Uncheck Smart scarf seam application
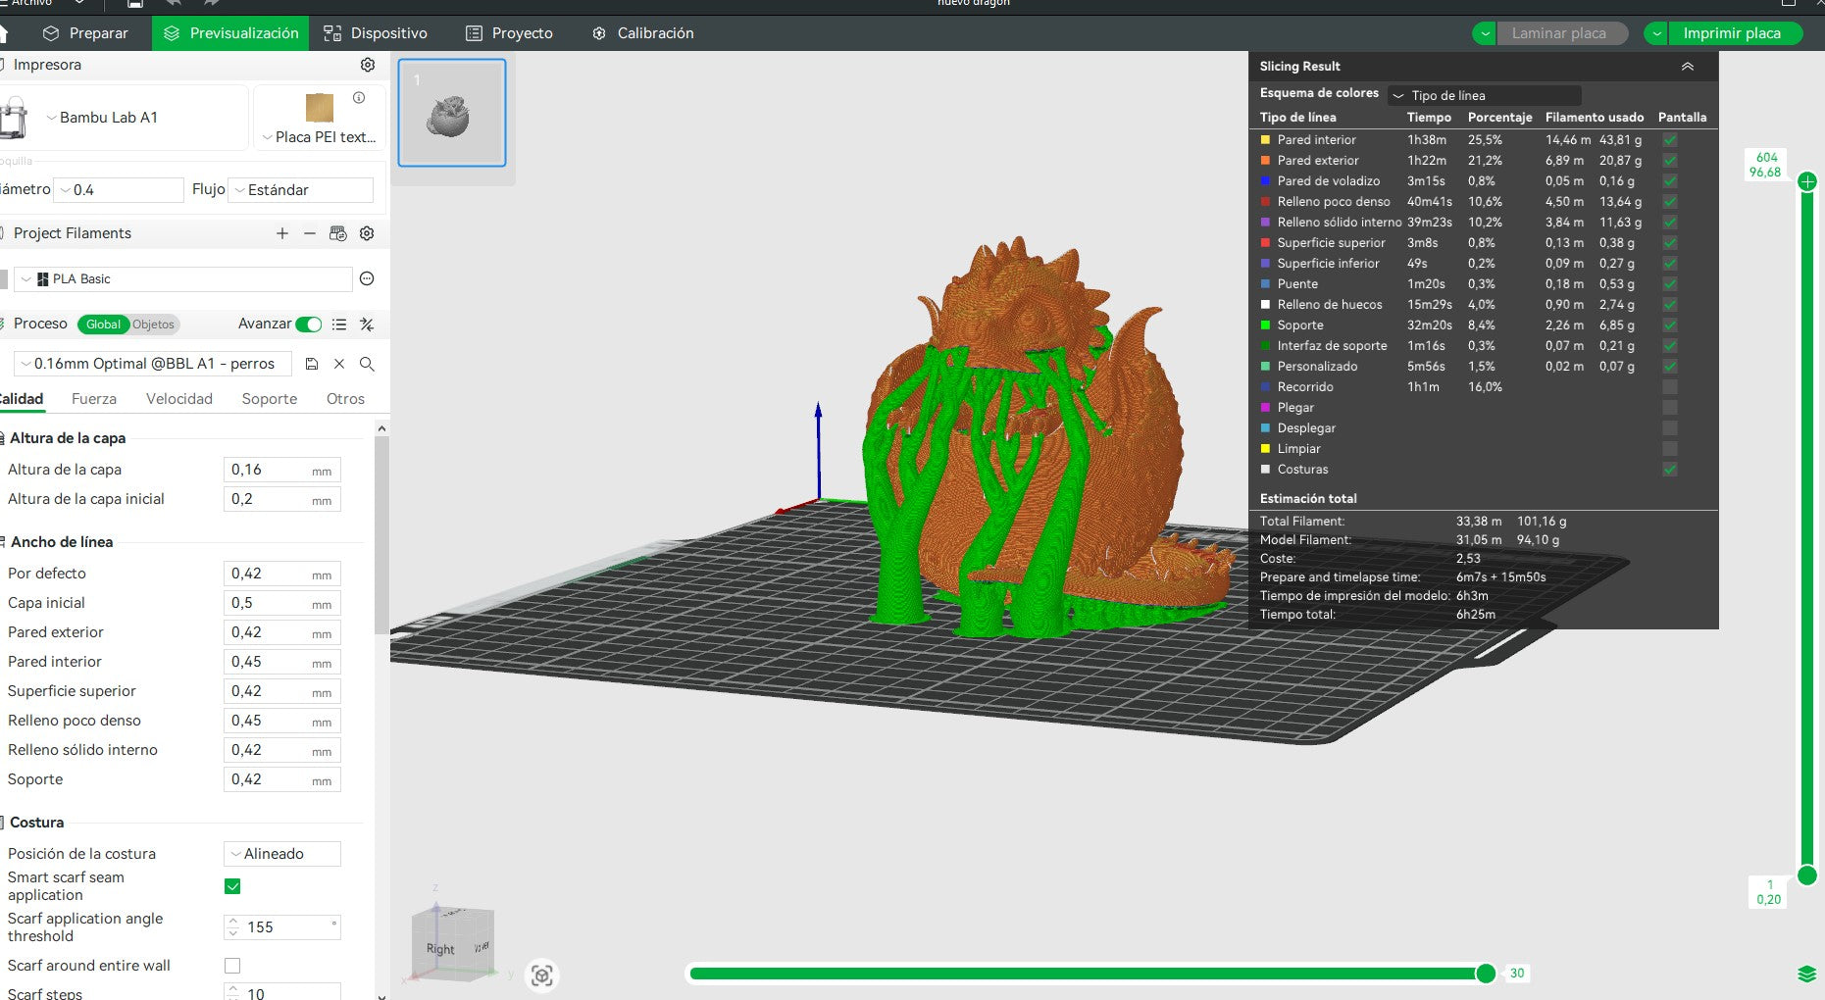Screen dimensions: 1825x1000 pos(232,886)
